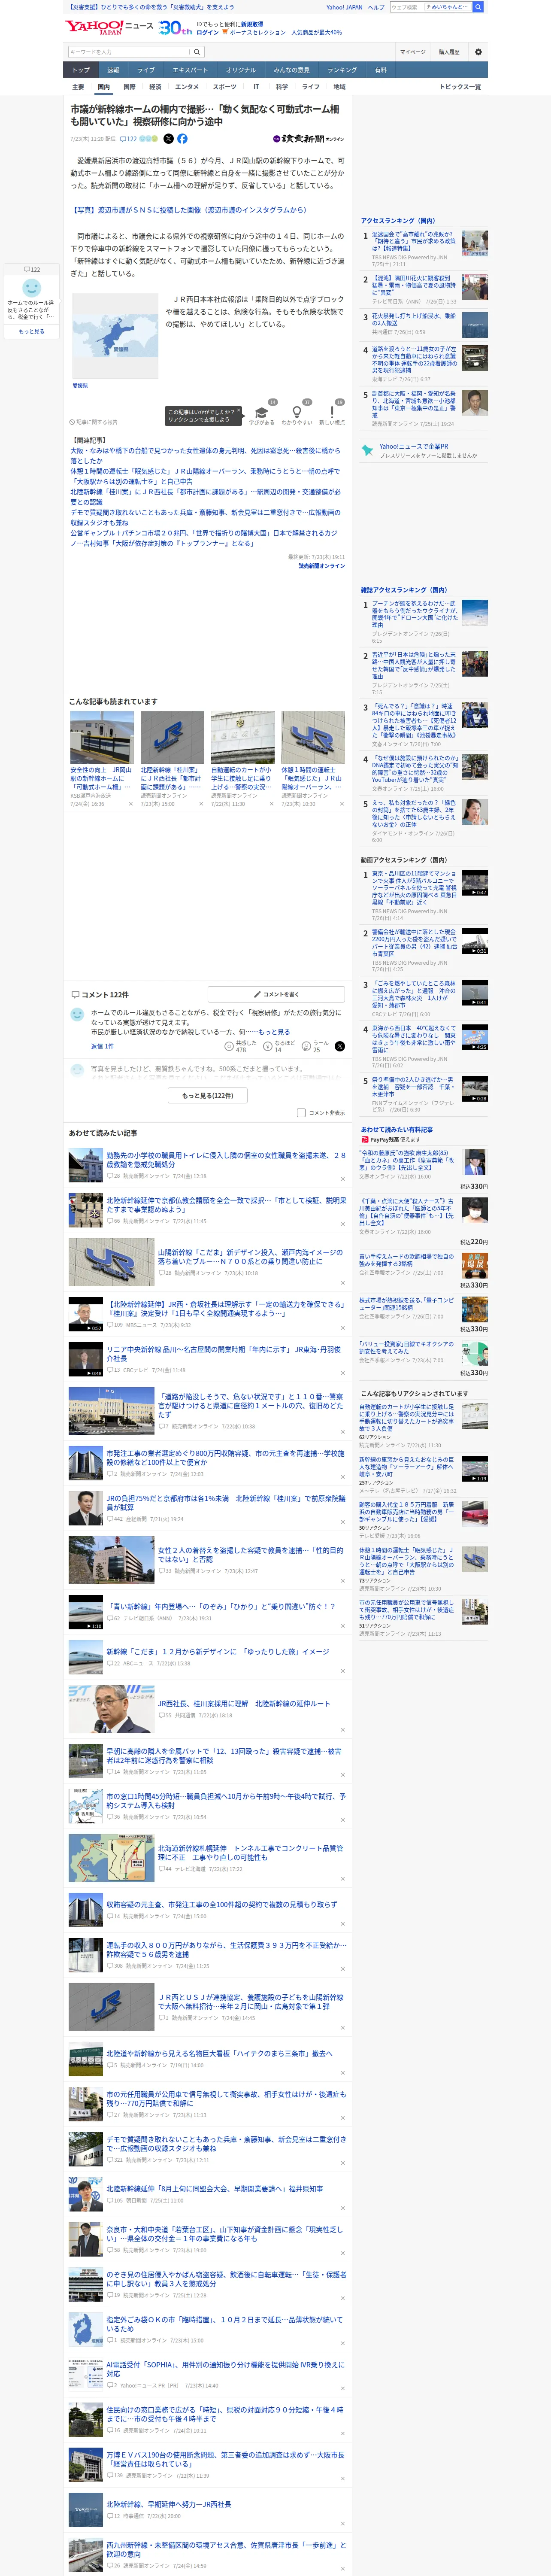Dismiss the 安全性の向上 recommended article
Image resolution: width=551 pixels, height=2576 pixels.
click(x=130, y=804)
